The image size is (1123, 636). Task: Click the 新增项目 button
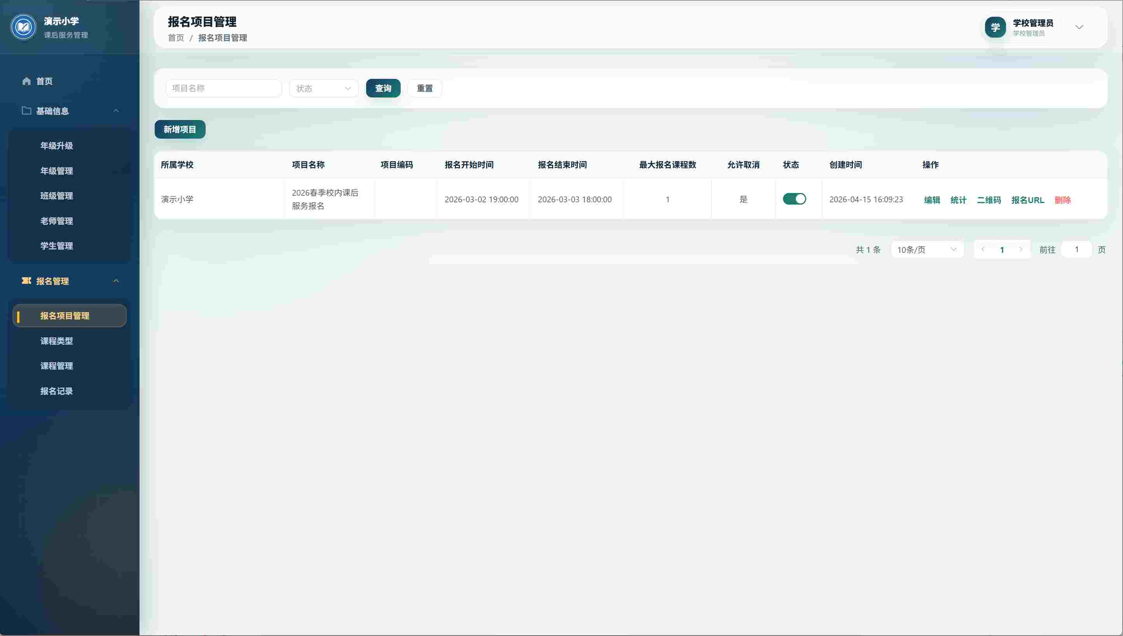click(180, 129)
